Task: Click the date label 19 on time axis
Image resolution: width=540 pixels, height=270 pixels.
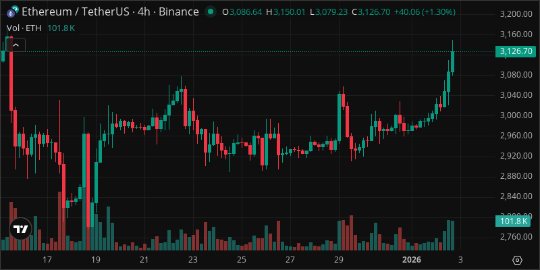Action: 96,259
